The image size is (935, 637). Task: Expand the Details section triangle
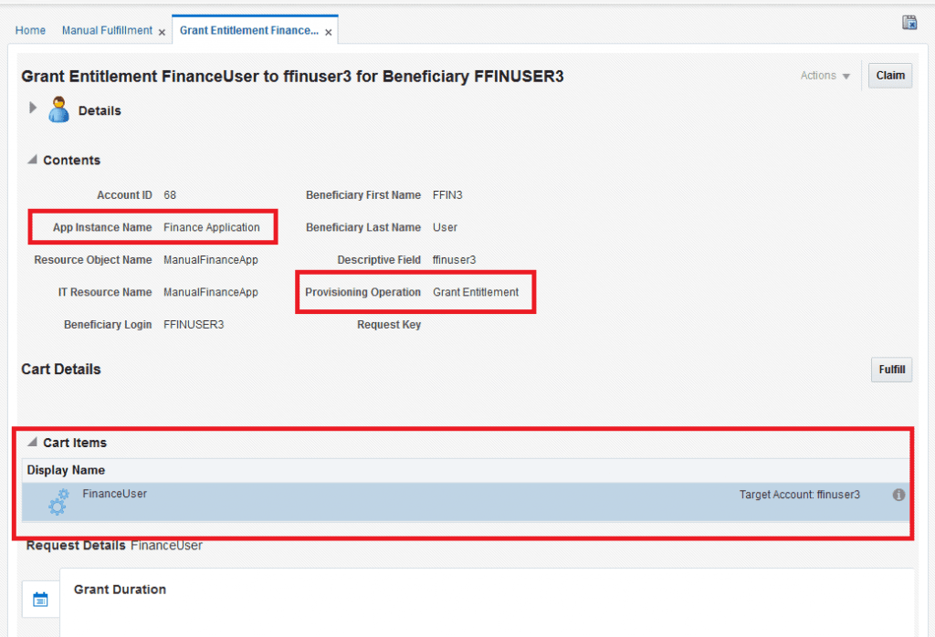(33, 108)
